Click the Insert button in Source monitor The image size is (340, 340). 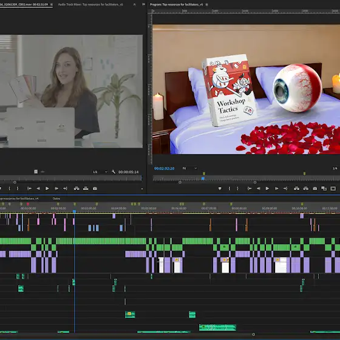click(x=76, y=188)
